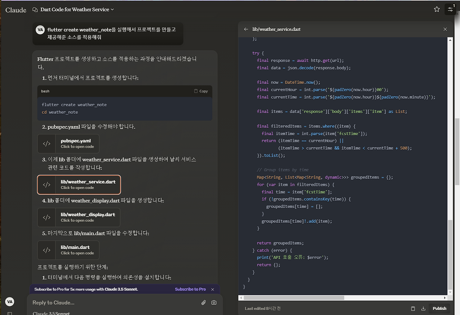Click the VA avatar in the user message
Viewport: 460px width, 315px height.
[x=40, y=30]
